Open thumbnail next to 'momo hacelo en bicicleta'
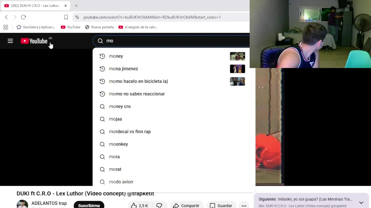Screen dimensions: 371x208 click(237, 81)
